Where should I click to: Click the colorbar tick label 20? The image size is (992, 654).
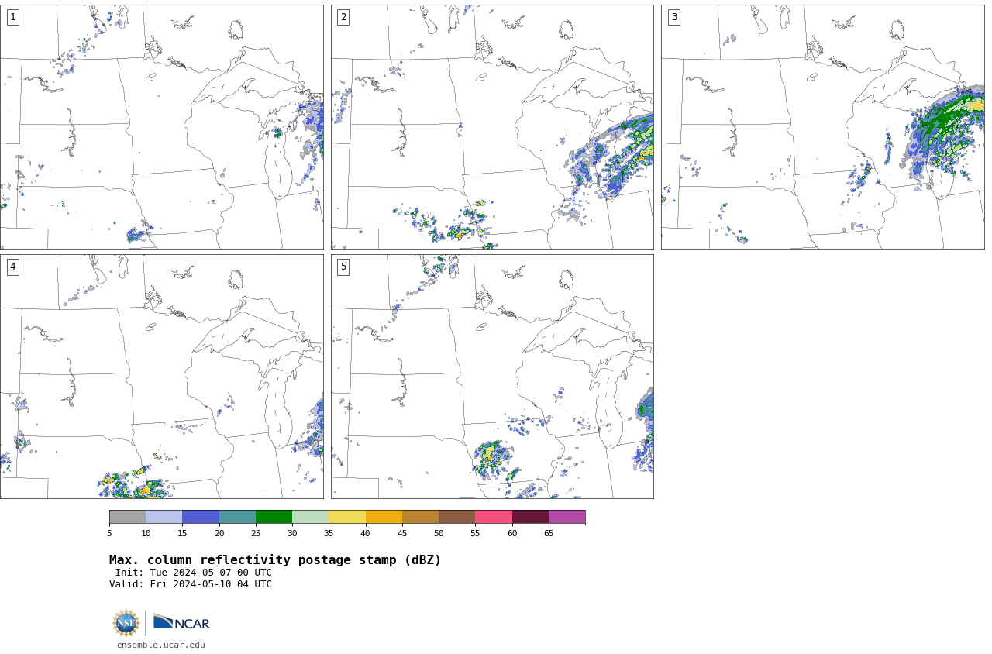point(219,533)
